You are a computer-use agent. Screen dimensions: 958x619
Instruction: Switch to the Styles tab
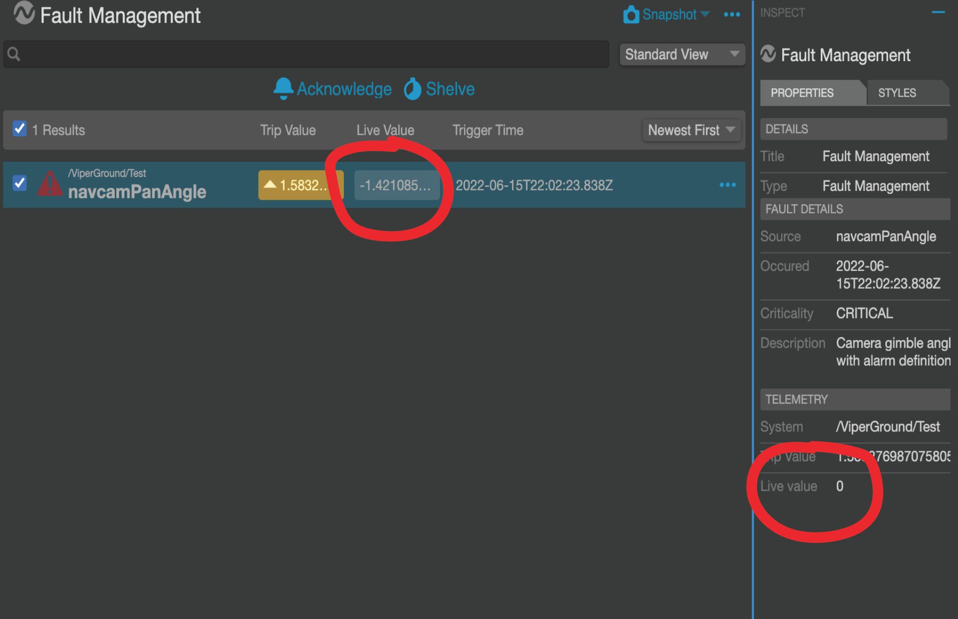pyautogui.click(x=896, y=93)
